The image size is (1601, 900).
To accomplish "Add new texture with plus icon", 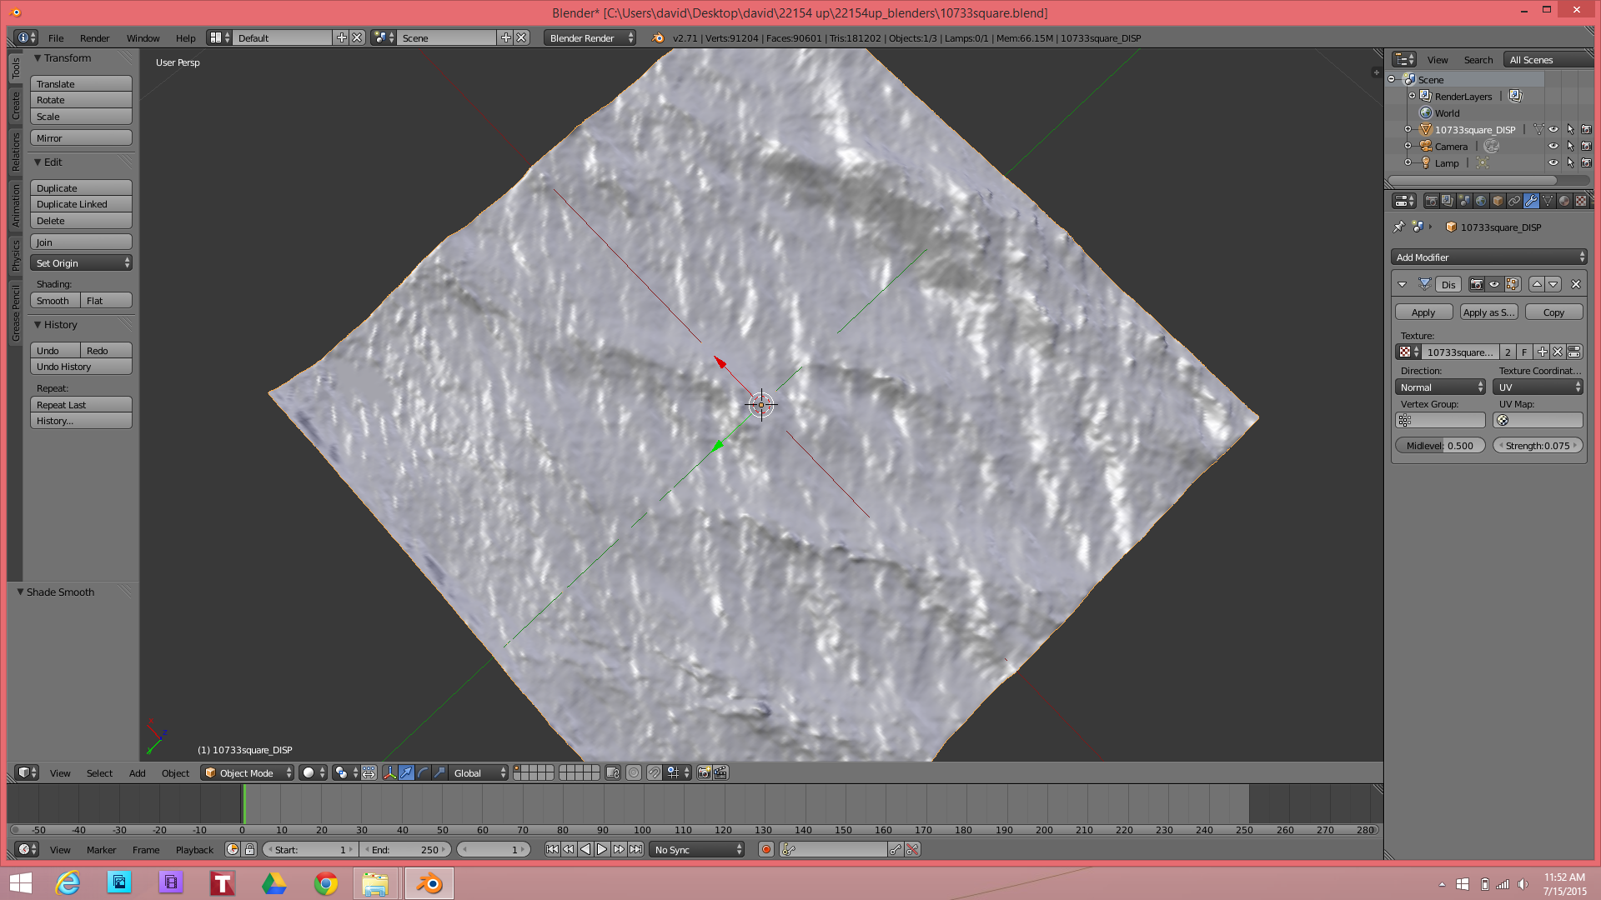I will click(1542, 352).
